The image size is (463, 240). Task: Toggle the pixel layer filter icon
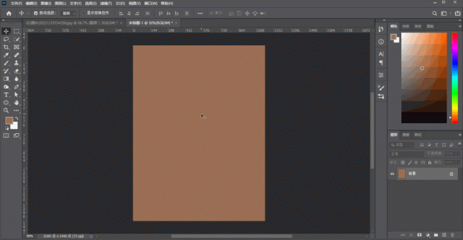tap(422, 145)
